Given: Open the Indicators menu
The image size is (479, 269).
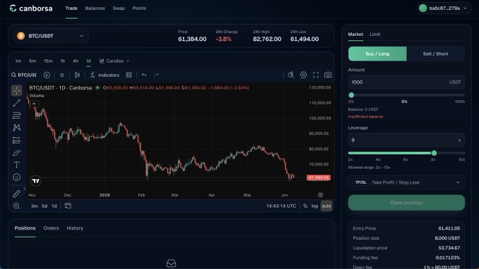Looking at the screenshot, I should [x=105, y=75].
